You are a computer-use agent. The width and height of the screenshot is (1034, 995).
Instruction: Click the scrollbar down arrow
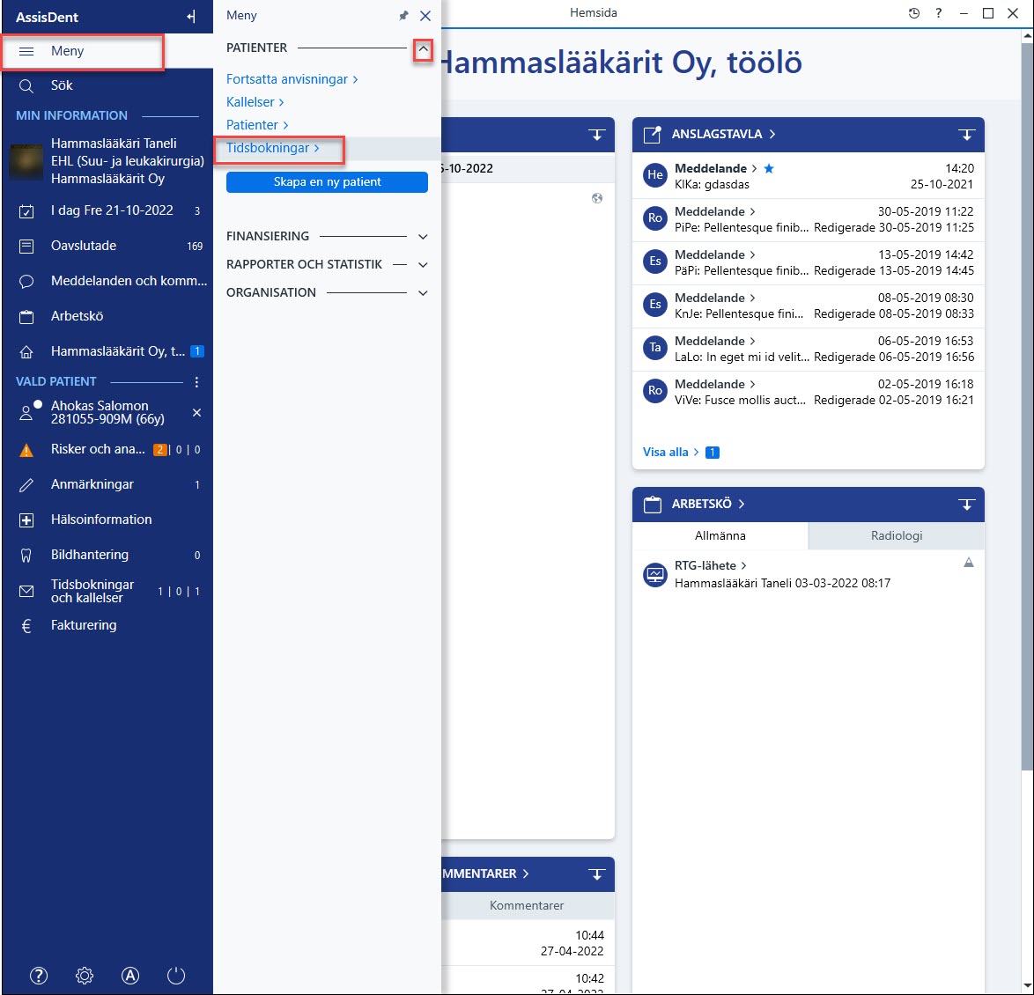click(x=1028, y=988)
